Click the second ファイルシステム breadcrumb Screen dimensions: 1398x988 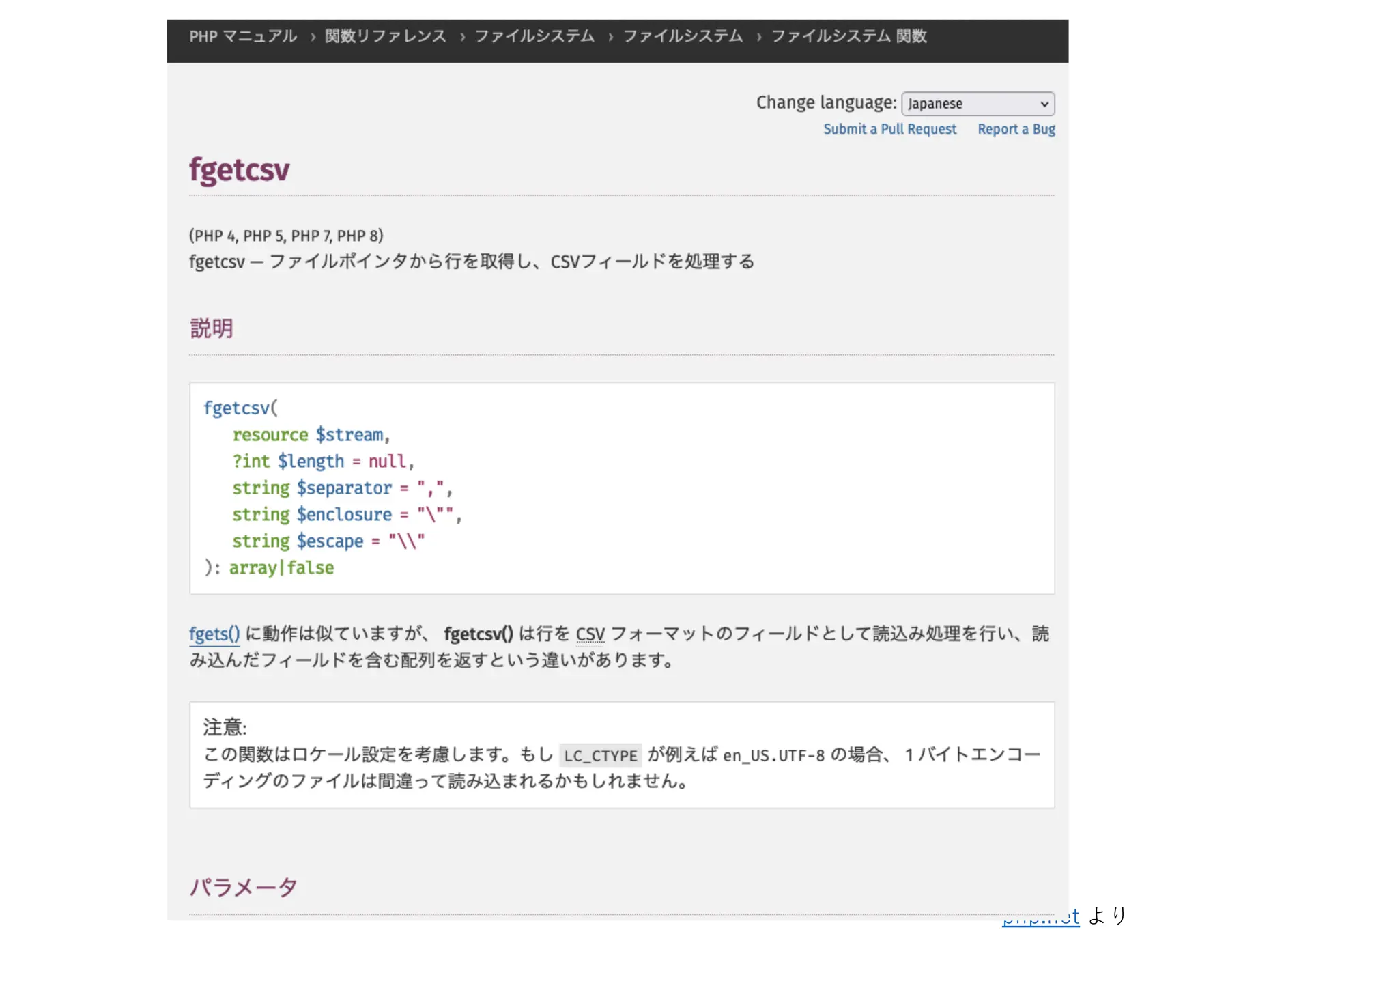coord(683,36)
